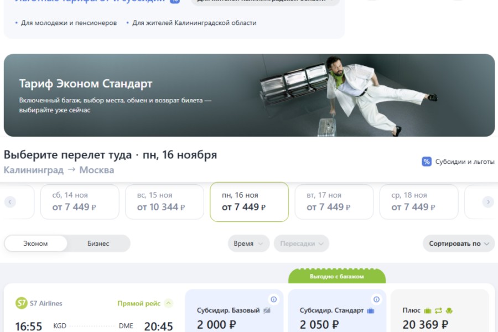This screenshot has height=332, width=498.
Task: Click percent icon next to Субсидии и льготы
Action: point(427,162)
